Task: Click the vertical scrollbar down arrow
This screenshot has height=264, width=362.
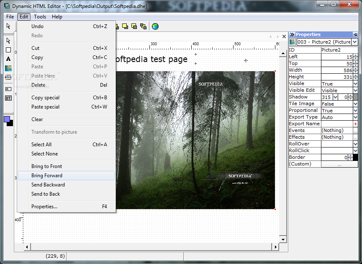Action: [283, 240]
